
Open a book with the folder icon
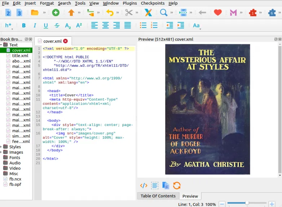(35, 13)
